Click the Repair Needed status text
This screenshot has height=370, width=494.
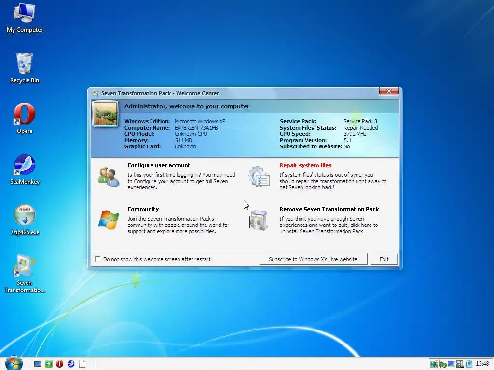(360, 128)
